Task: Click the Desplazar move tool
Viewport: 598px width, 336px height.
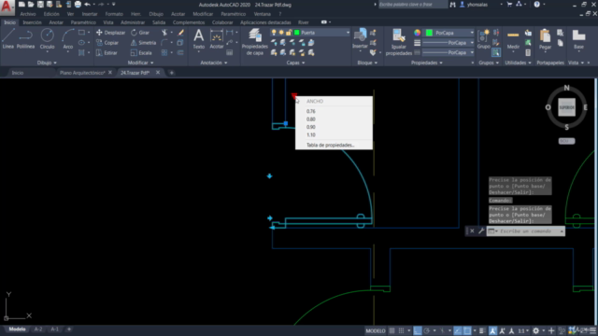Action: pos(110,33)
